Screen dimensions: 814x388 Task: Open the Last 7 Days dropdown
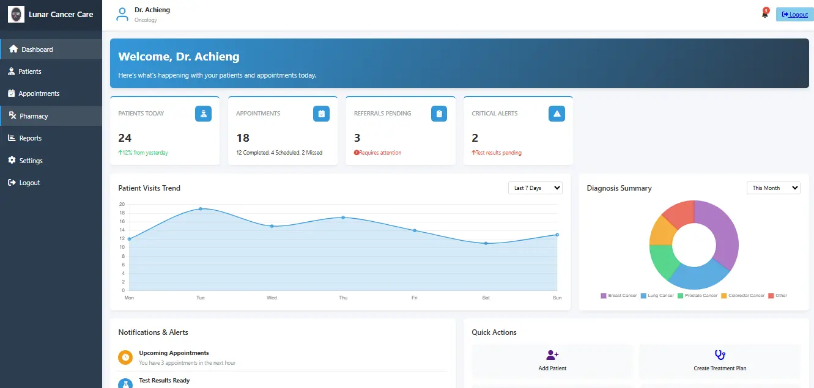point(535,188)
